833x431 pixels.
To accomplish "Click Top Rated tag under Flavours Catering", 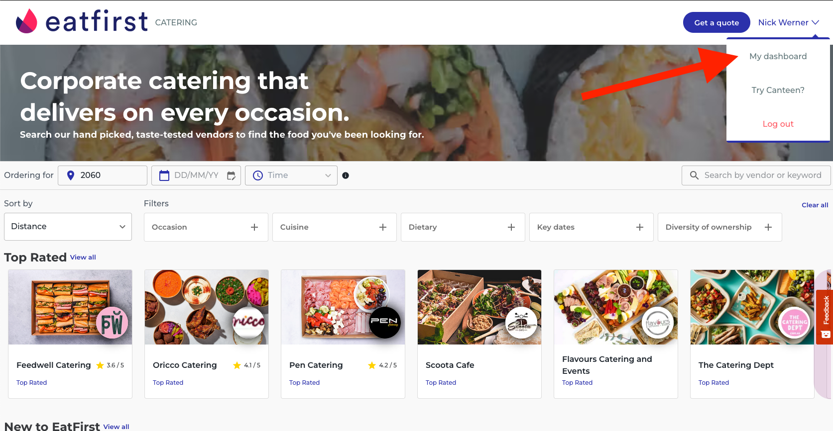I will click(578, 382).
